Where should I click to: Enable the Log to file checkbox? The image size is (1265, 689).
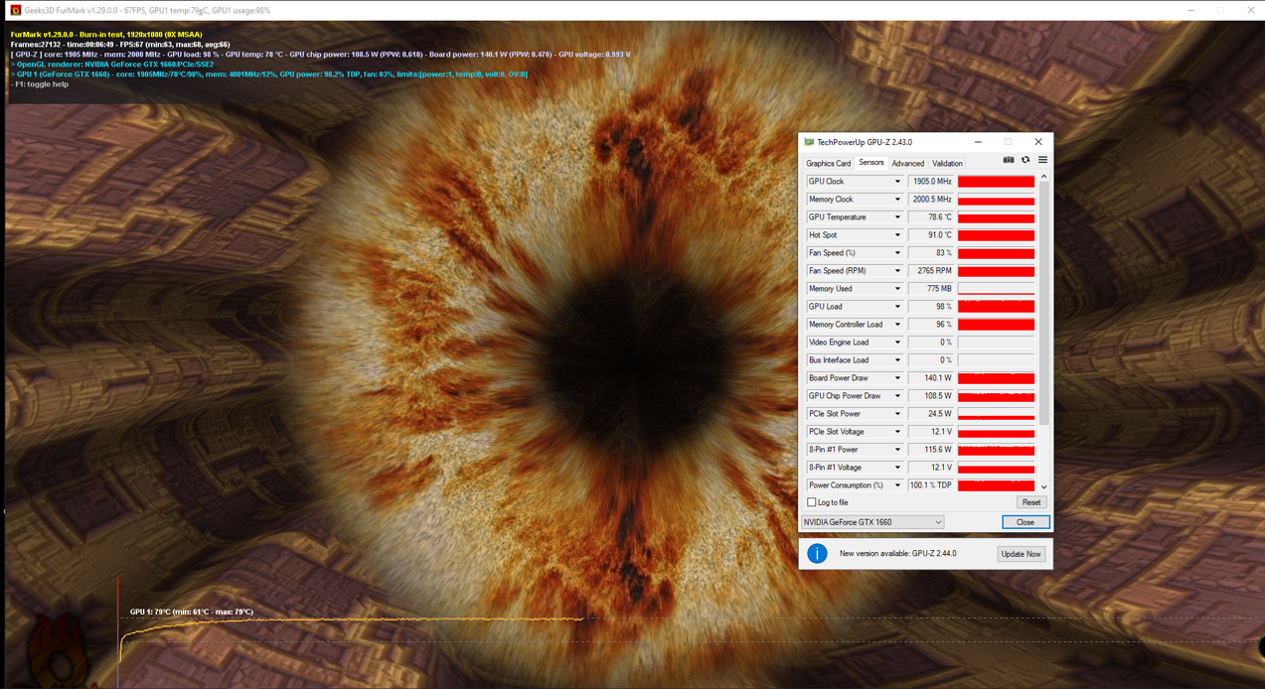click(x=812, y=502)
